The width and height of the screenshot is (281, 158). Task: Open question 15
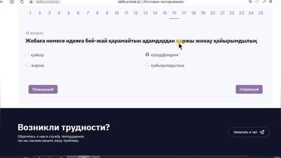165,13
